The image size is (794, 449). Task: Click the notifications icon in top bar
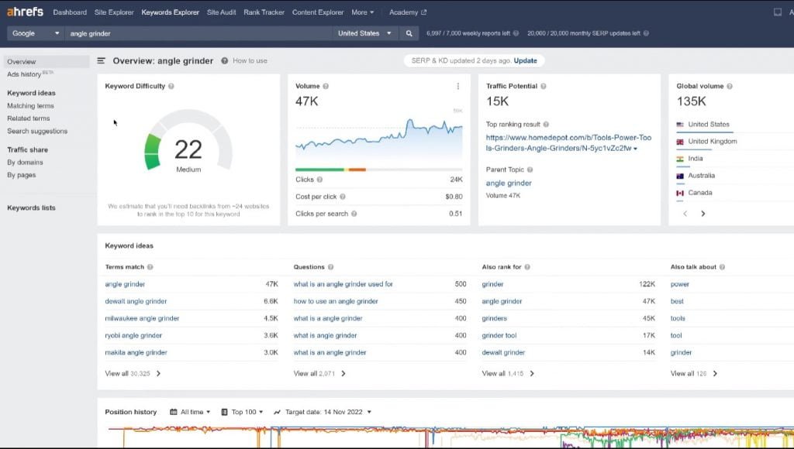pyautogui.click(x=777, y=12)
